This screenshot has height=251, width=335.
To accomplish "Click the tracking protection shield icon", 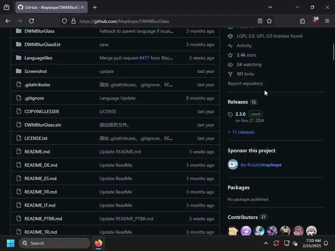I will 64,21.
